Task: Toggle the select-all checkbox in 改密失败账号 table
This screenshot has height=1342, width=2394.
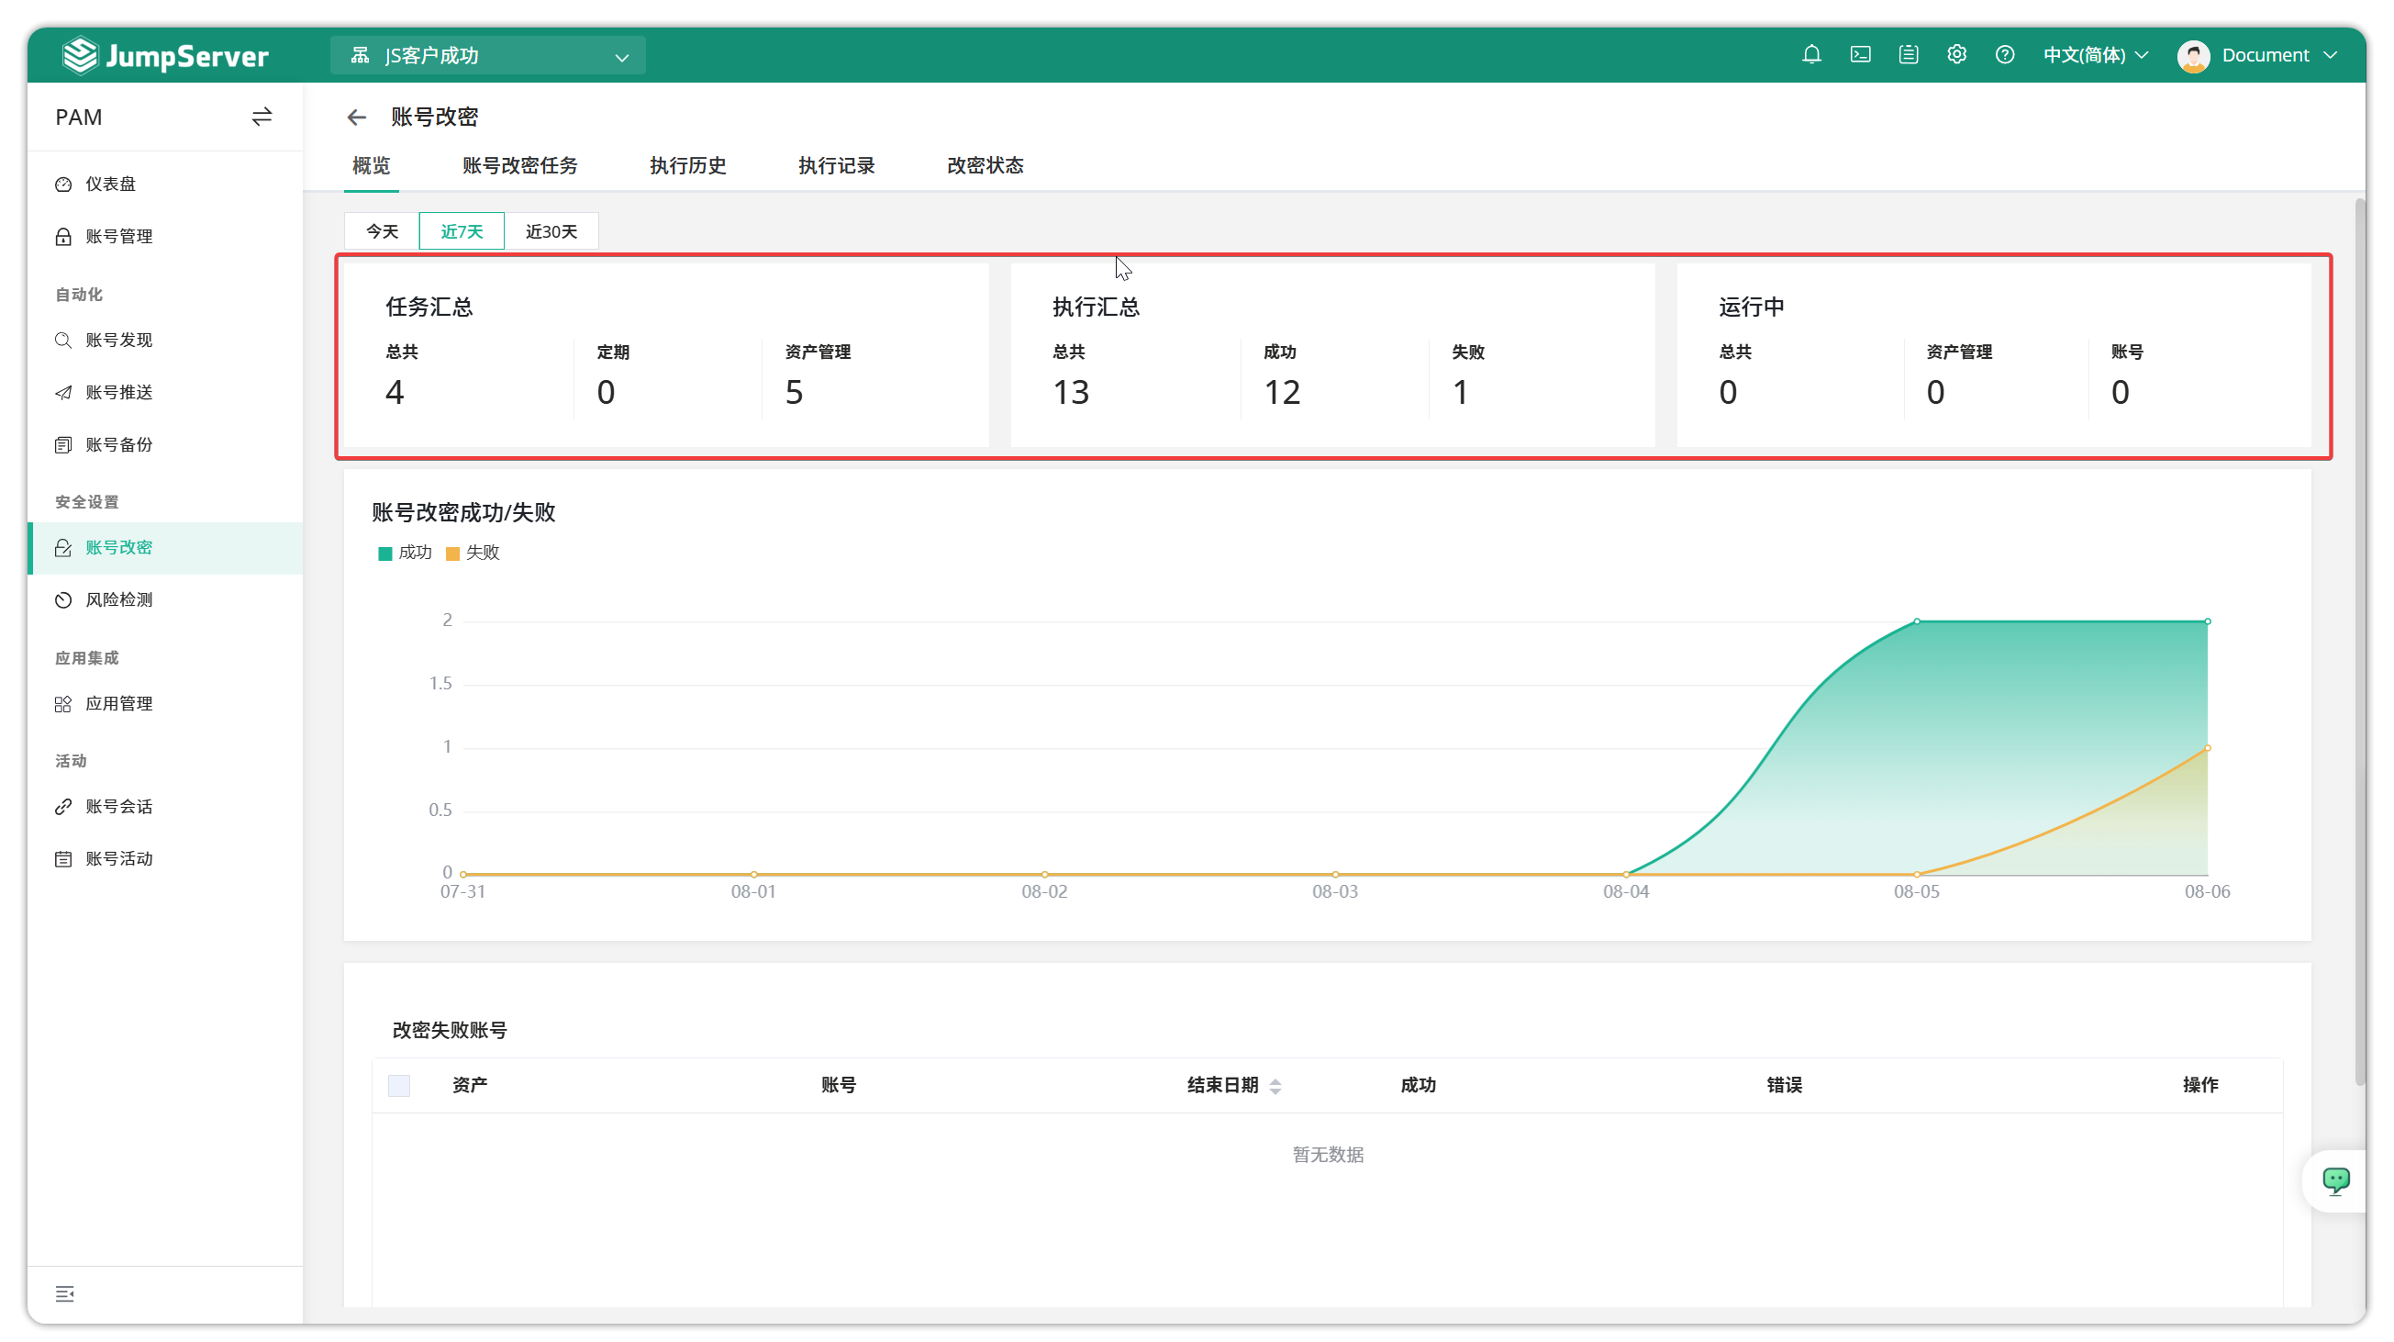Action: pos(398,1085)
